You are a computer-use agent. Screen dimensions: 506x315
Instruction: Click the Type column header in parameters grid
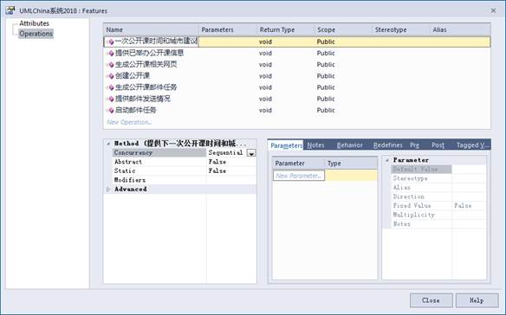351,164
